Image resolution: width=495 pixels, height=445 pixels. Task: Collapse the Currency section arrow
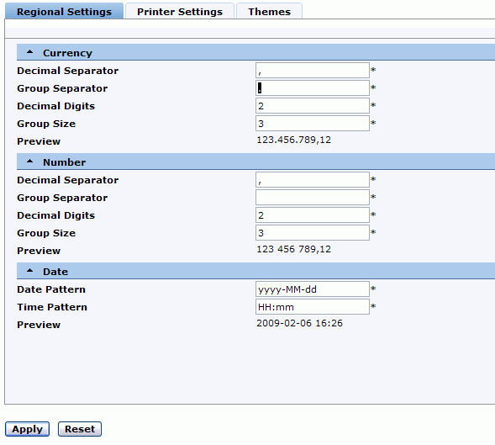[29, 52]
